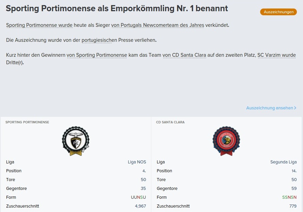Click Sporting Portimonense's position value '4.'

pyautogui.click(x=144, y=171)
